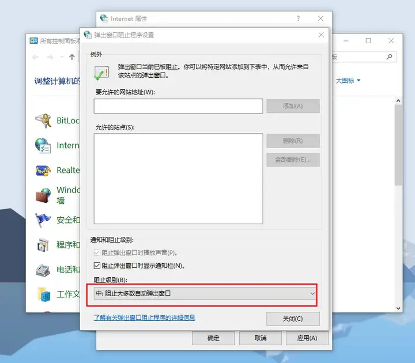This screenshot has width=415, height=363.
Task: Open the Programs disc box icon
Action: [x=43, y=245]
